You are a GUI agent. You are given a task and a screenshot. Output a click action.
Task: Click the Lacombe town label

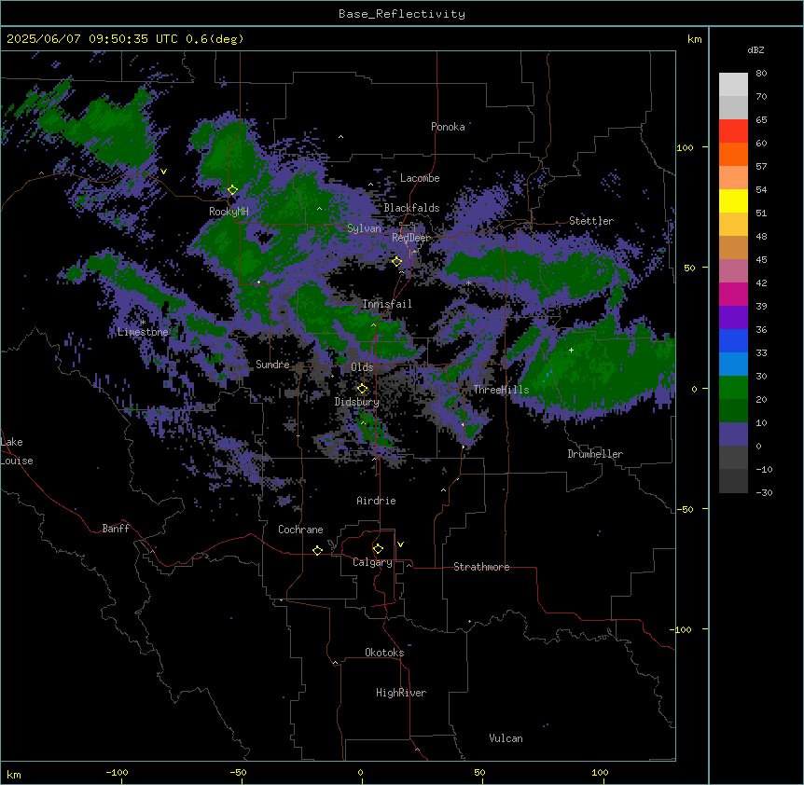(x=420, y=178)
